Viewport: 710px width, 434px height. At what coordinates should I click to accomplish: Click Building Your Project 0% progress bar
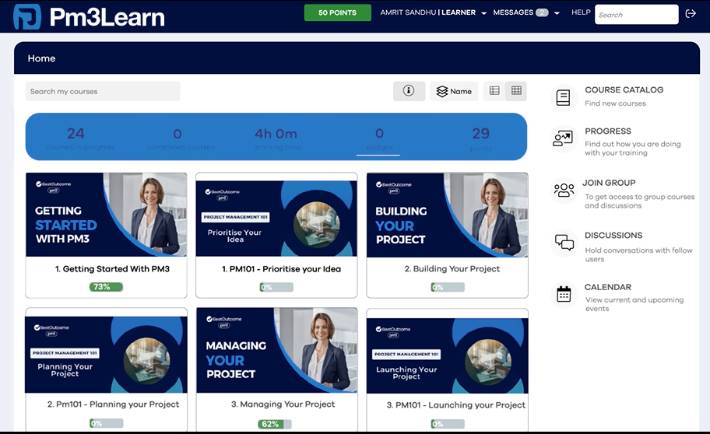[x=448, y=287]
